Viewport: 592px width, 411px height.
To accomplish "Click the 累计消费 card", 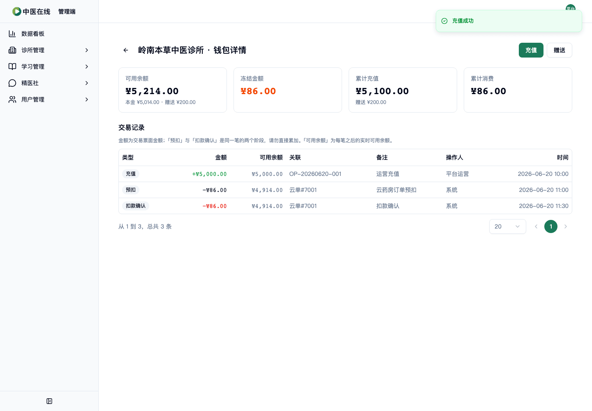I will tap(518, 90).
